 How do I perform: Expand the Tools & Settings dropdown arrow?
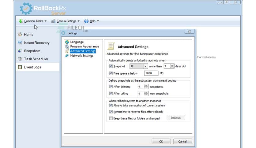coord(79,21)
